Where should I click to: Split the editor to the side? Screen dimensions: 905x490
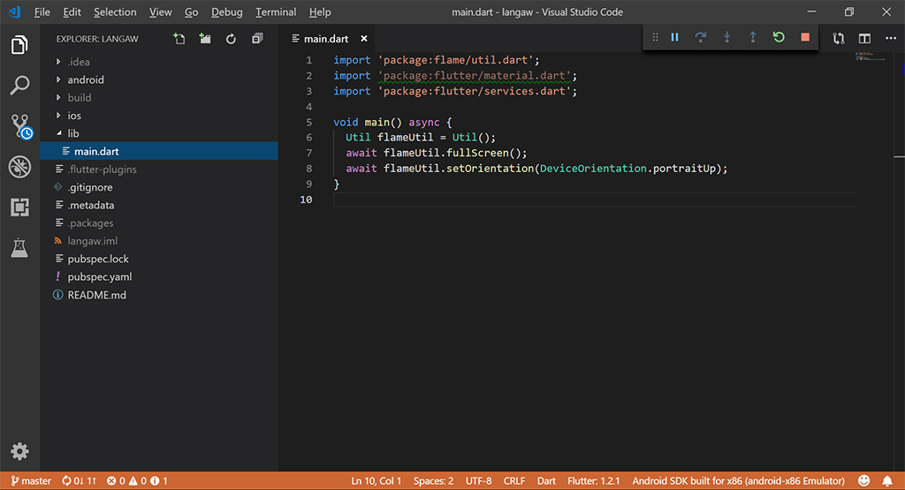[864, 38]
